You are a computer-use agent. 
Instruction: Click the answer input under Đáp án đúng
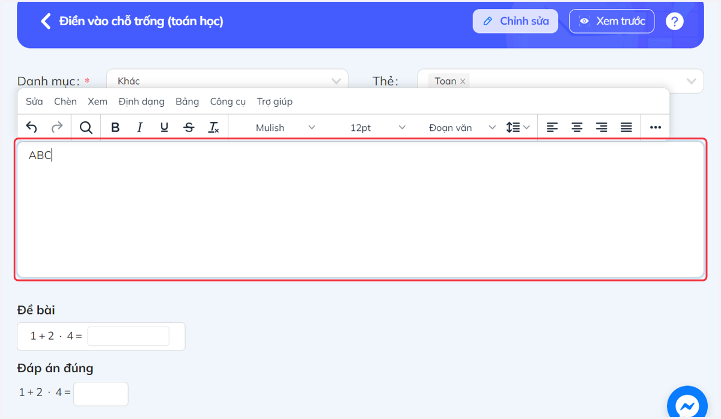(x=100, y=394)
